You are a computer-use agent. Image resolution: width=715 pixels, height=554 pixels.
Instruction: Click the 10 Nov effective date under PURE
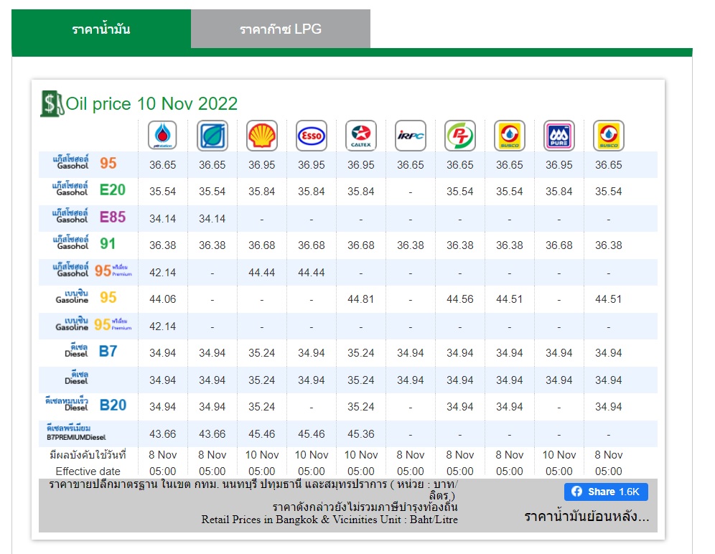point(559,455)
